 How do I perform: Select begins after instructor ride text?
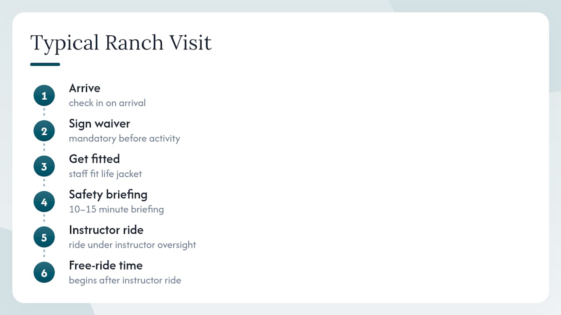(125, 280)
